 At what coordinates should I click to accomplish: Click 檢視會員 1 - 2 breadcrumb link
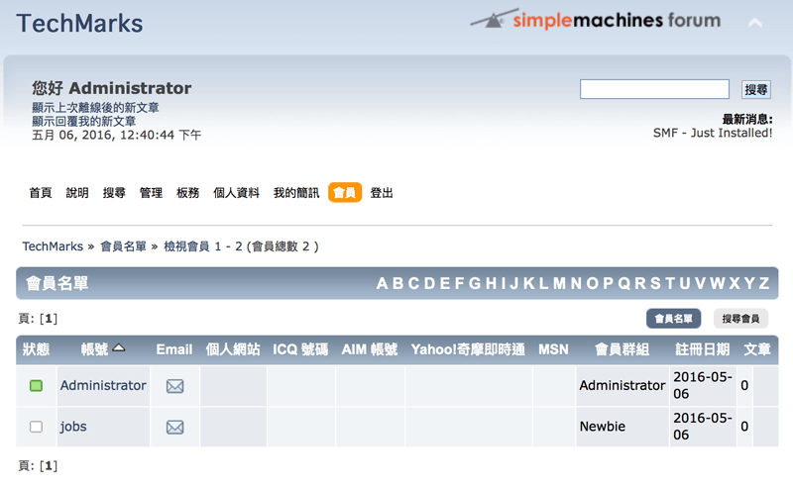click(203, 246)
